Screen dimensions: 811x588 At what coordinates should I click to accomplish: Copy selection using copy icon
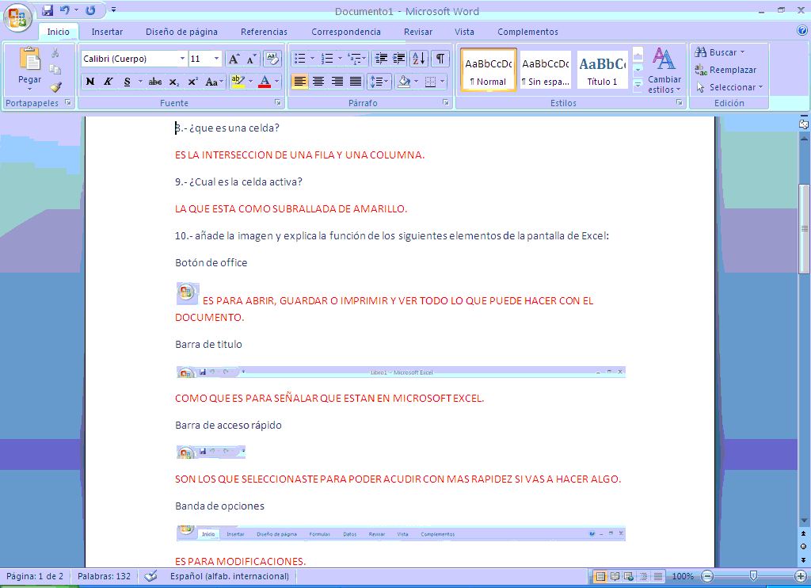point(55,70)
